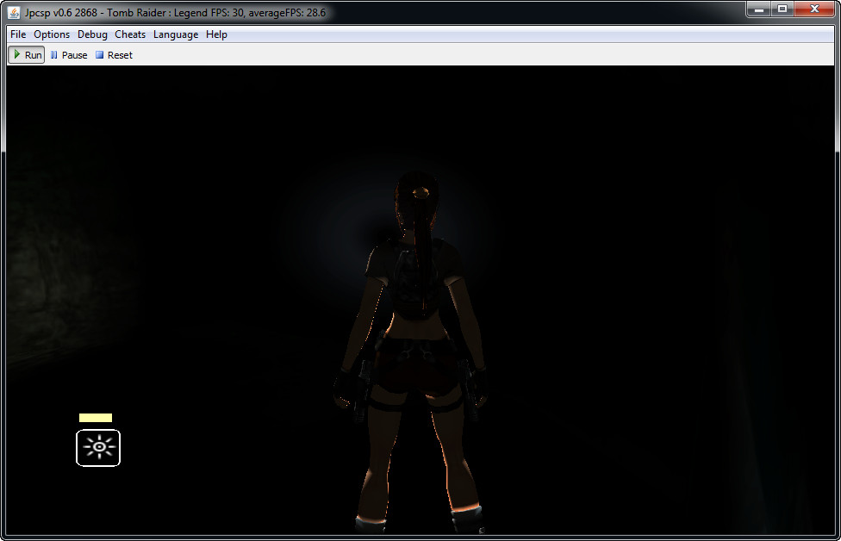Open the Options menu
This screenshot has width=841, height=541.
point(52,34)
